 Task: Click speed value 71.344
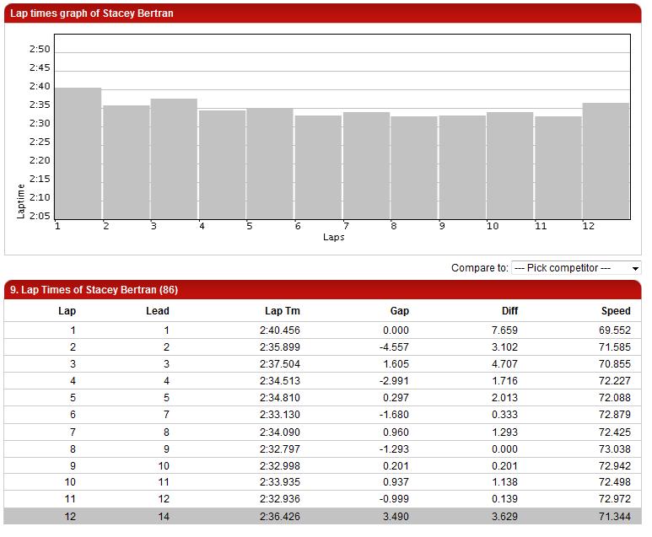[615, 517]
